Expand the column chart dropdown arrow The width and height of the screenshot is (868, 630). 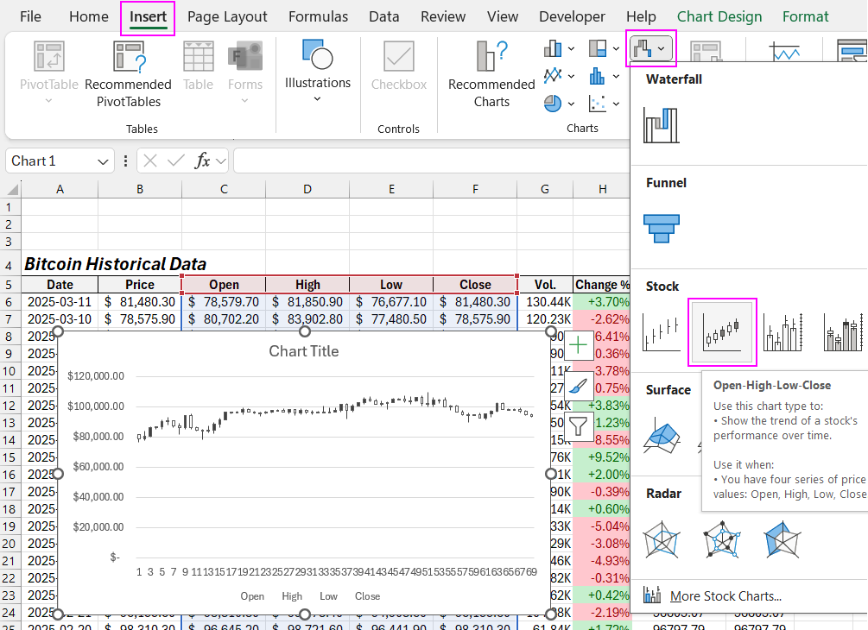(x=571, y=47)
